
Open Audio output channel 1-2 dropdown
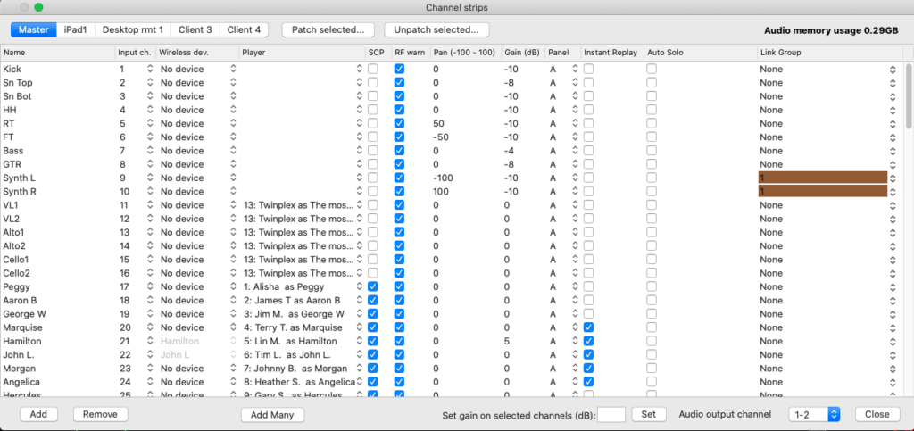tap(814, 414)
